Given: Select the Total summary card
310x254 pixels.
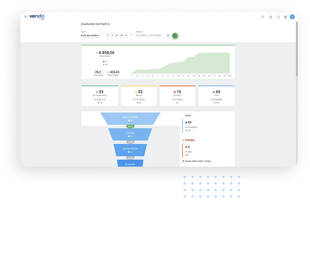Looking at the screenshot, I should pyautogui.click(x=216, y=96).
